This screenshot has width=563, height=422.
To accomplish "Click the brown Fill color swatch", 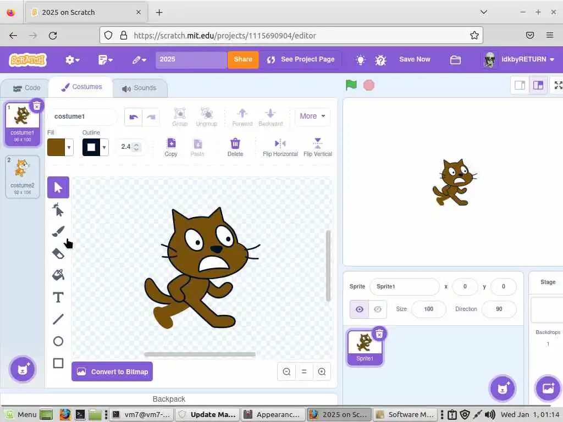I will pyautogui.click(x=56, y=147).
